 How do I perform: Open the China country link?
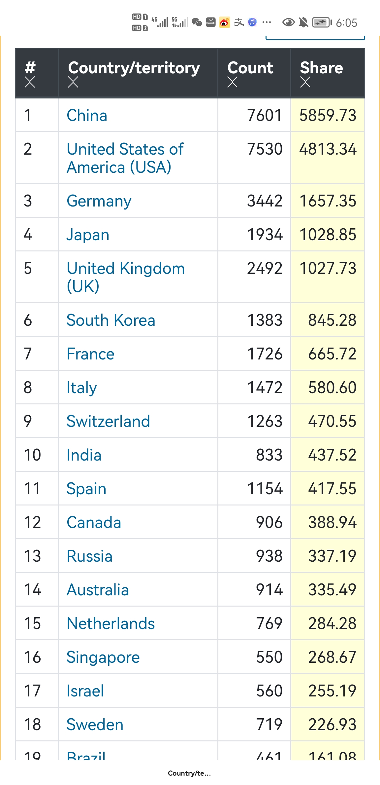pos(87,115)
